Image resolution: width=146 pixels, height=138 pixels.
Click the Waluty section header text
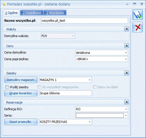[x=11, y=29]
